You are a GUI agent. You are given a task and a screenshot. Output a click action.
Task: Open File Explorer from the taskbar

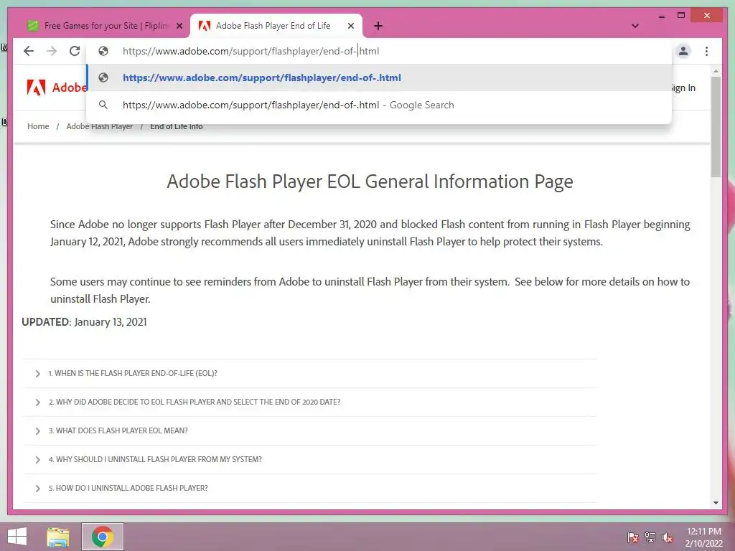point(58,537)
